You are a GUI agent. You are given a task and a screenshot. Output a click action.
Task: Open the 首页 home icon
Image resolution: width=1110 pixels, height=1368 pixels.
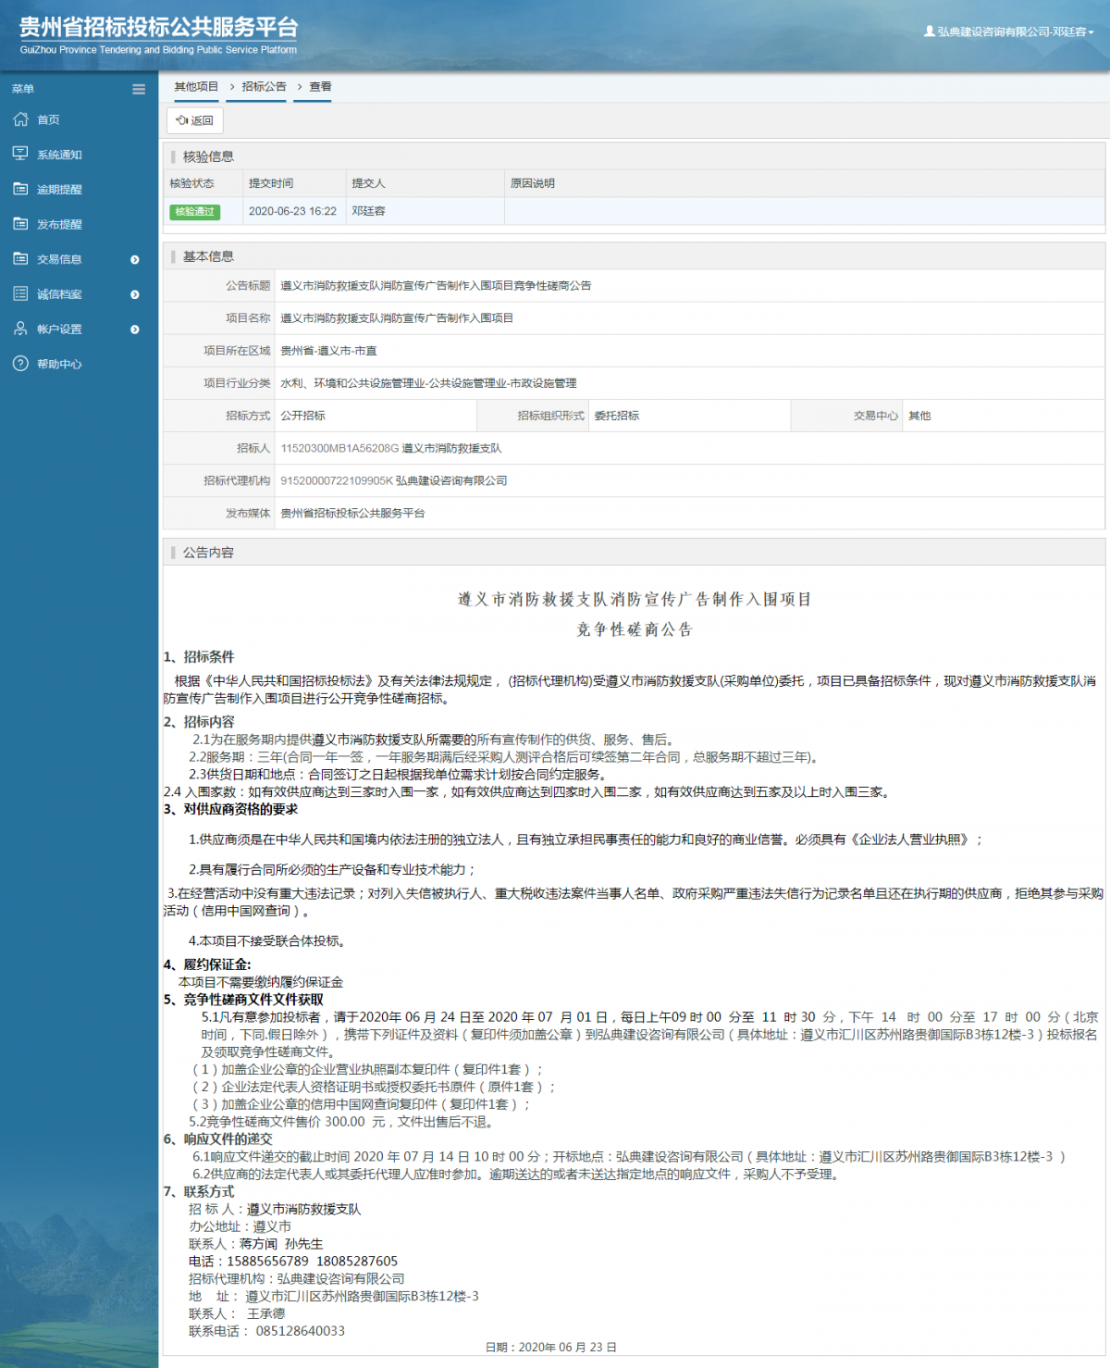pyautogui.click(x=18, y=119)
